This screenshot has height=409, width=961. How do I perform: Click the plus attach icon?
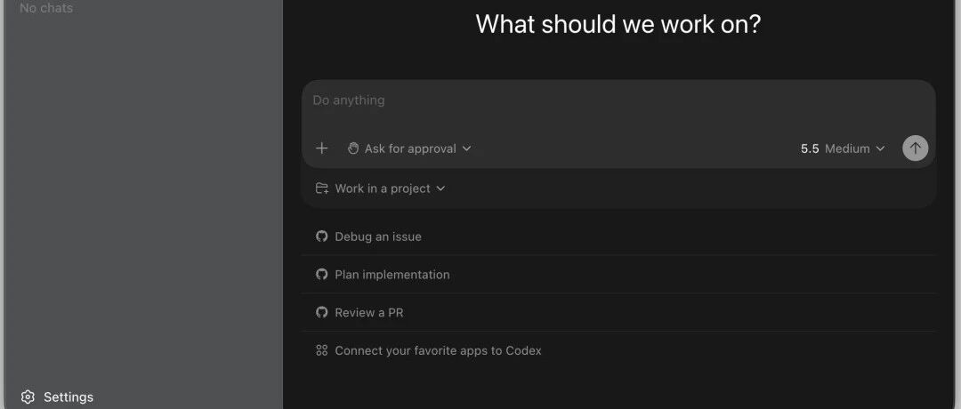click(x=322, y=148)
